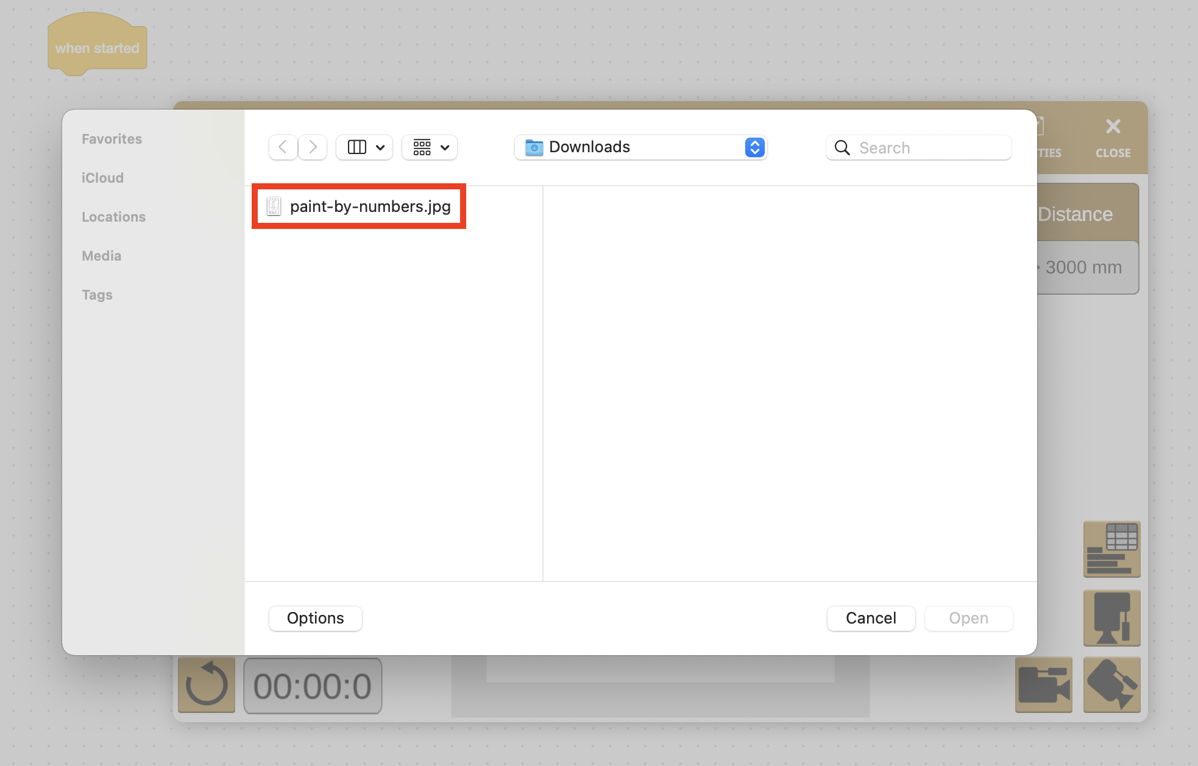Click the back arrow in the file dialog
This screenshot has width=1198, height=766.
283,147
